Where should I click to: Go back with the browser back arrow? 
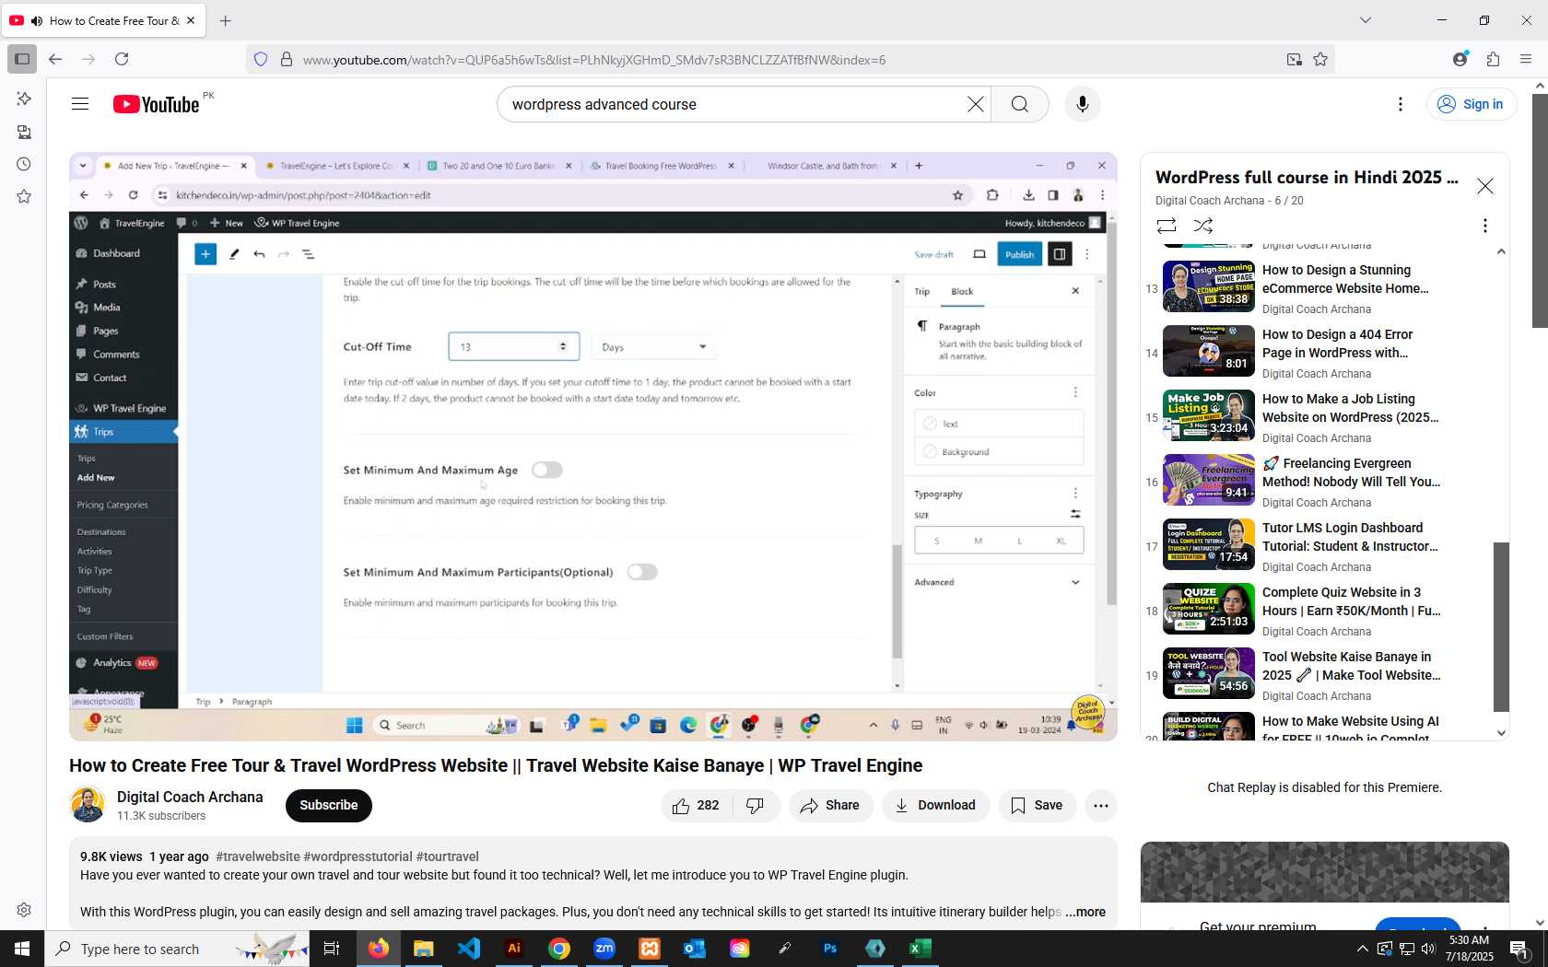click(55, 59)
